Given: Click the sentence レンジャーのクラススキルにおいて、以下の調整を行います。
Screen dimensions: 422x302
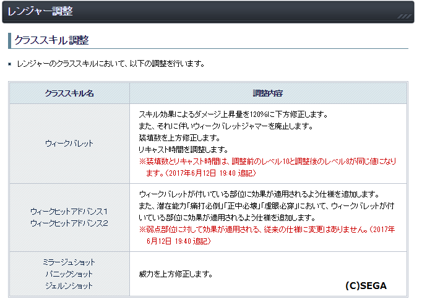Looking at the screenshot, I should [111, 64].
